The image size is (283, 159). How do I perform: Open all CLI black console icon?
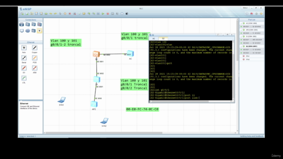click(127, 14)
